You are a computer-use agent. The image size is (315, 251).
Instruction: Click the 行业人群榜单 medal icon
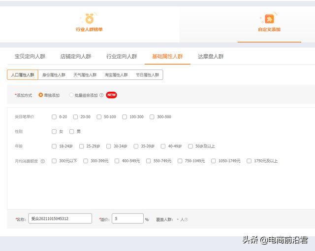click(89, 19)
